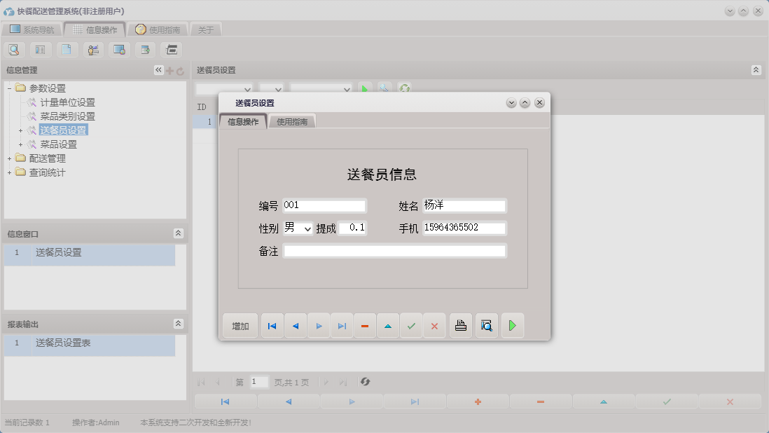Screen dimensions: 769x433
Task: Switch to the 使用指南 tab in the dialog
Action: [x=292, y=121]
